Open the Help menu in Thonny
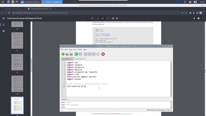This screenshot has height=116, width=206. [85, 50]
